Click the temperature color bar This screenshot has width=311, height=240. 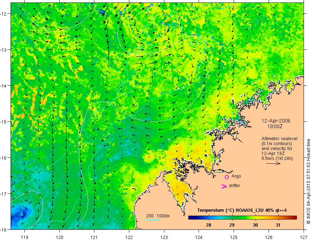[x=242, y=217]
